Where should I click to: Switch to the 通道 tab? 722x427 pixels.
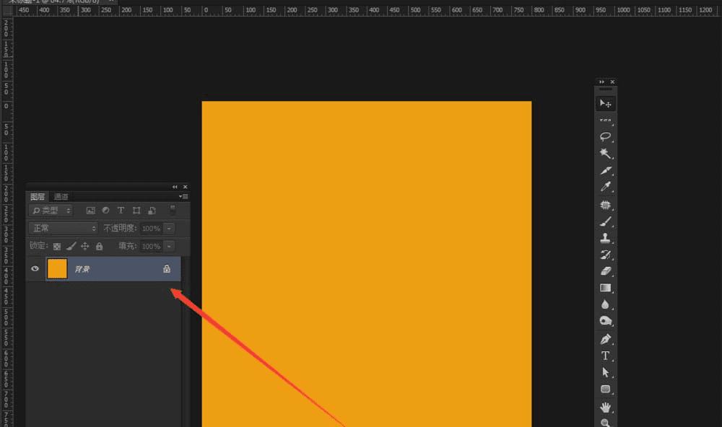(x=61, y=196)
